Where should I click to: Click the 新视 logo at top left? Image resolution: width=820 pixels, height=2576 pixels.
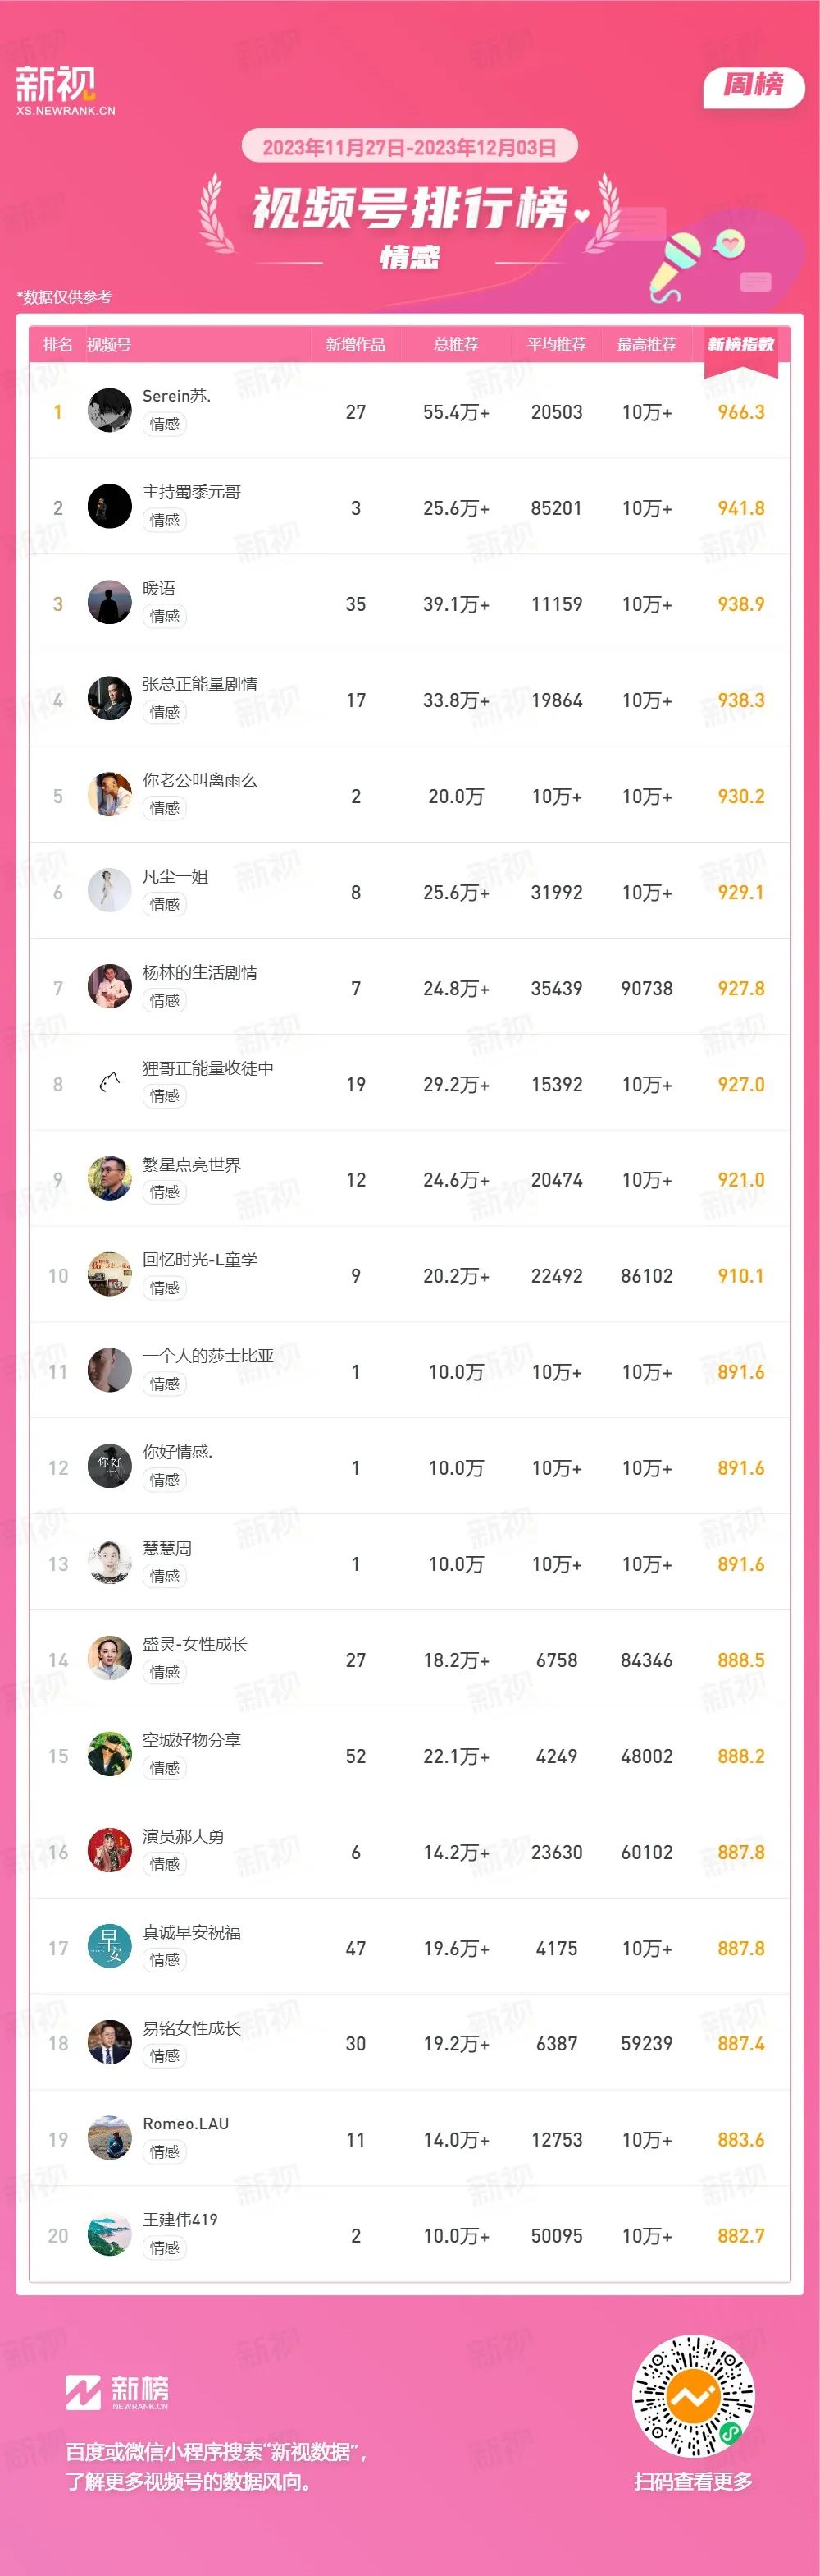point(65,91)
